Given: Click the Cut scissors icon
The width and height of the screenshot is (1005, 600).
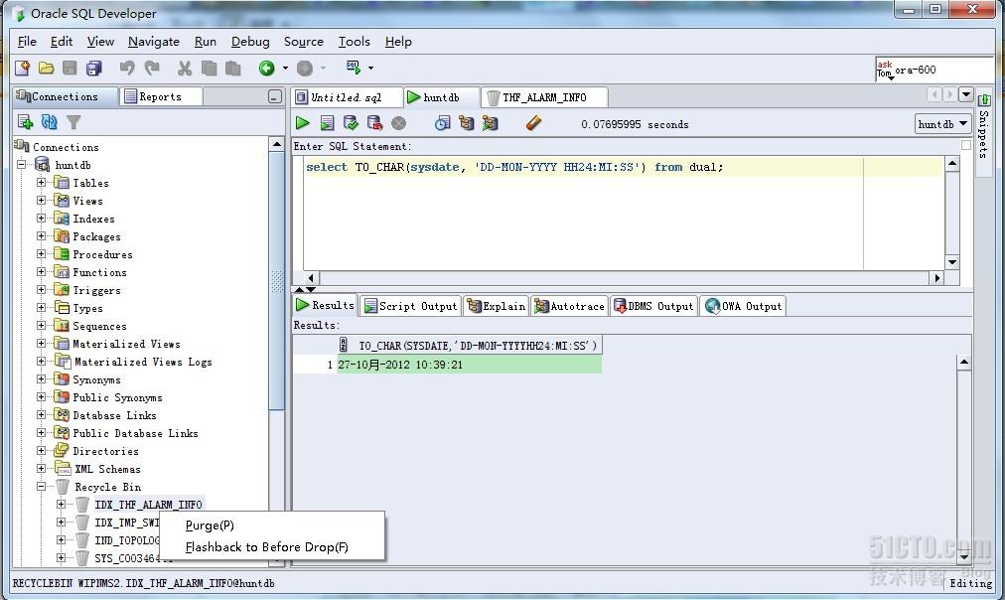Looking at the screenshot, I should tap(185, 68).
